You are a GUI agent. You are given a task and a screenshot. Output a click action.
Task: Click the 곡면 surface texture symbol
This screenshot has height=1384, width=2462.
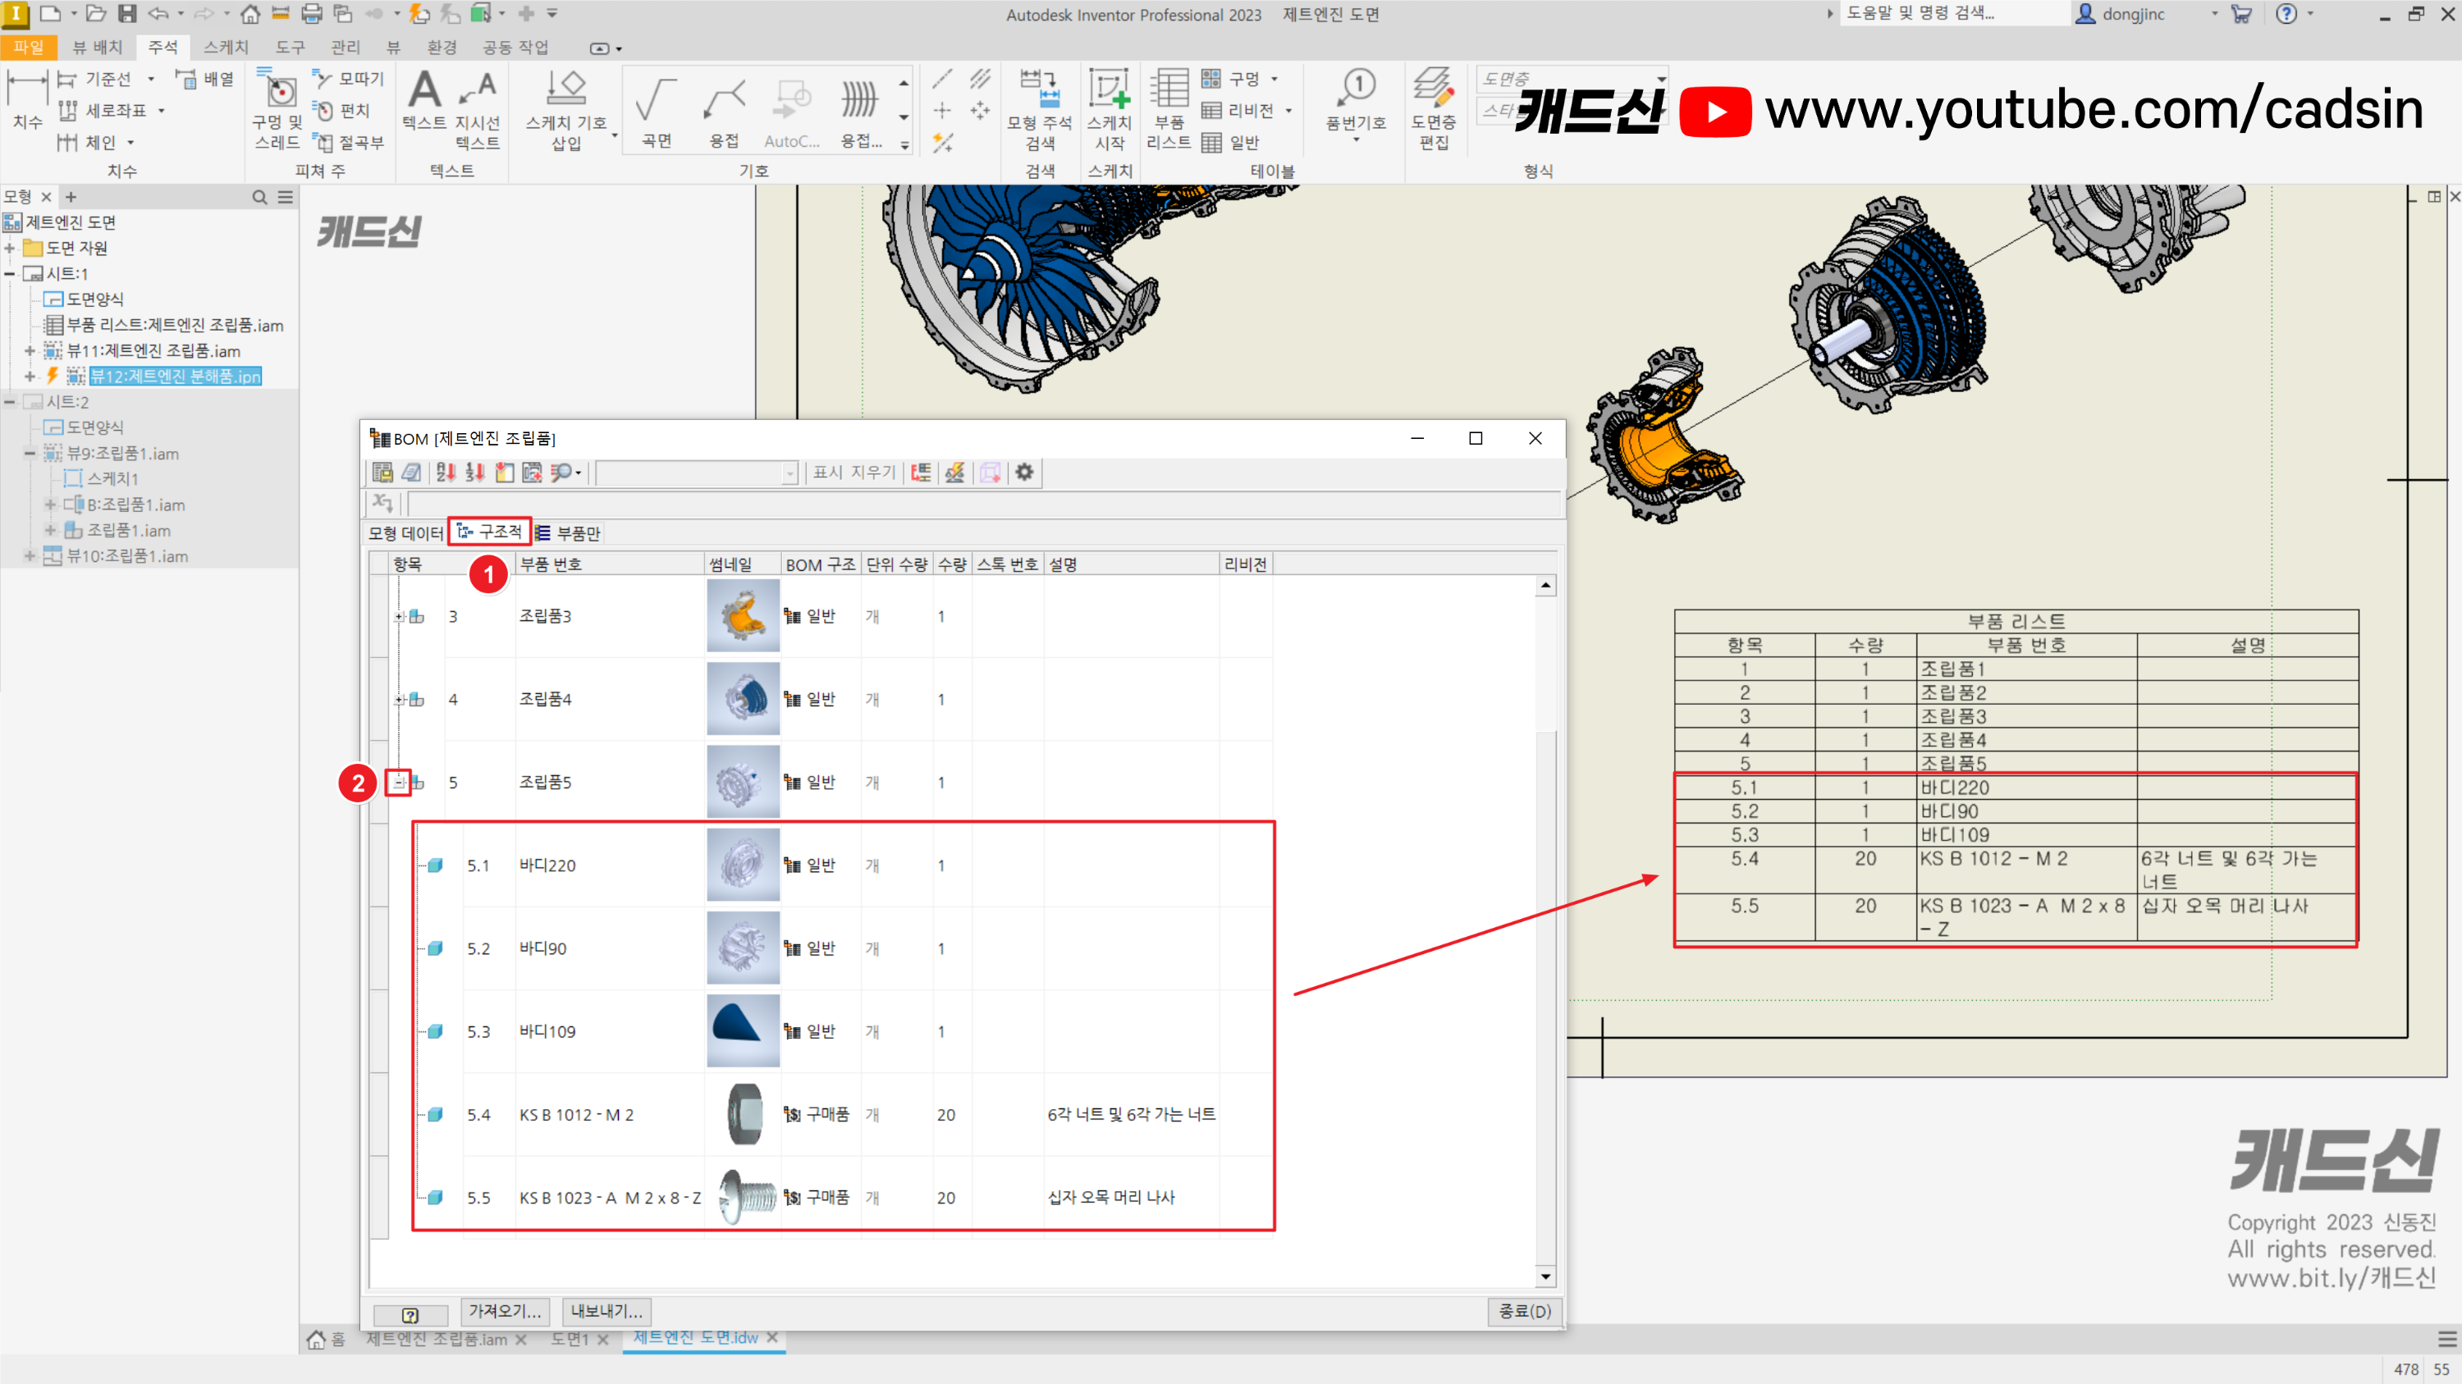tap(656, 111)
